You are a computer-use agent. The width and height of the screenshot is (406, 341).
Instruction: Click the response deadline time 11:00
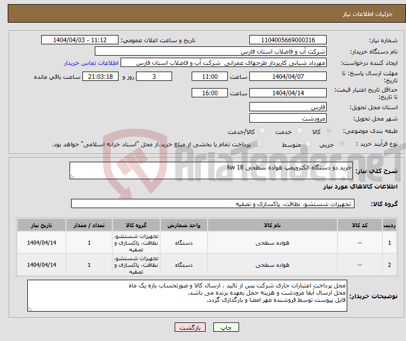click(x=210, y=76)
